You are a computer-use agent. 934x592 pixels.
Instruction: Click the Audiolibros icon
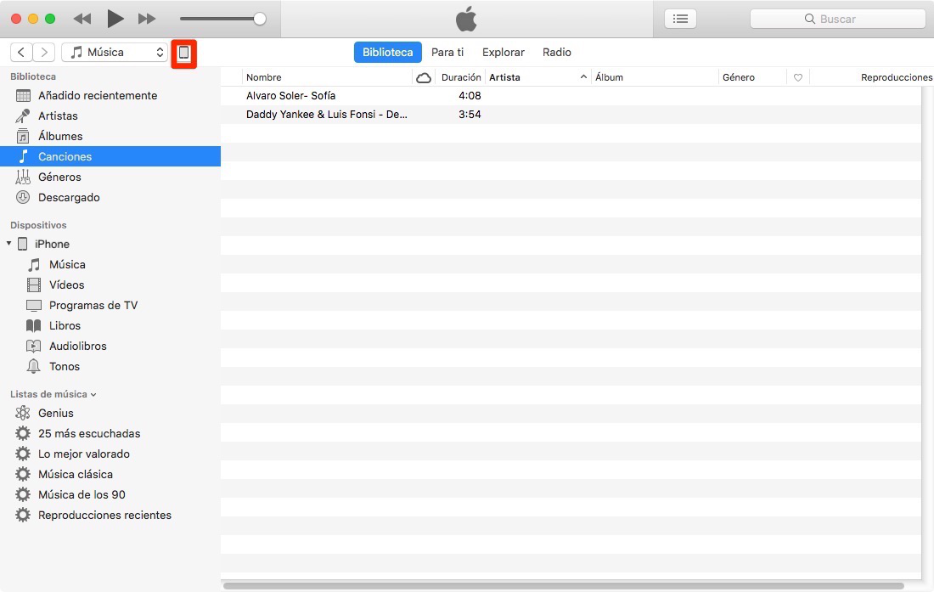(34, 346)
